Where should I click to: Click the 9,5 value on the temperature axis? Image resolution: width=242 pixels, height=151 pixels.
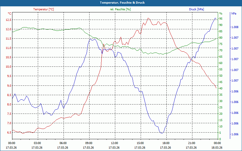(9, 76)
